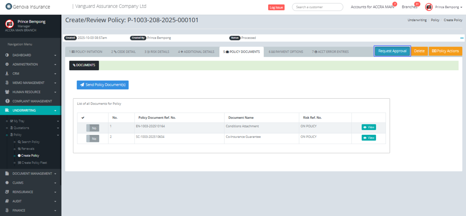Screen dimensions: 466x216
Task: Toggle the No switch for Conditions Attachment
Action: click(93, 128)
